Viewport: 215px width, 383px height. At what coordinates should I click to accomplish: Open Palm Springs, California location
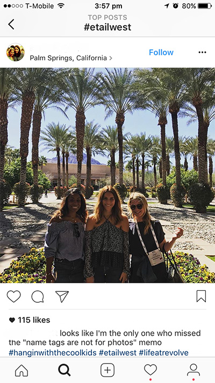pos(68,58)
